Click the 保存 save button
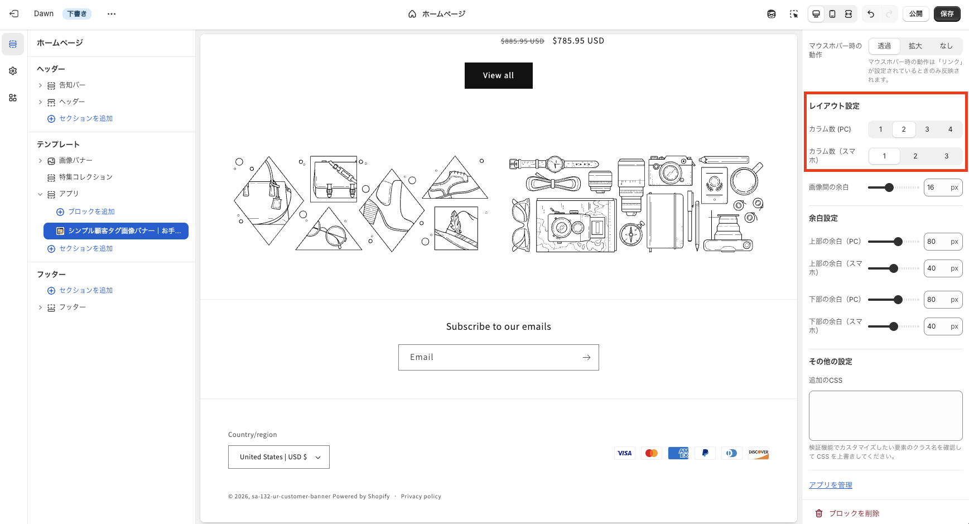The height and width of the screenshot is (524, 969). coord(947,13)
